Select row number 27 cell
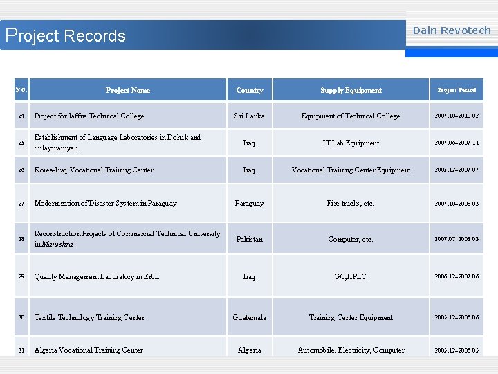Image resolution: width=498 pixels, height=374 pixels. pyautogui.click(x=21, y=203)
